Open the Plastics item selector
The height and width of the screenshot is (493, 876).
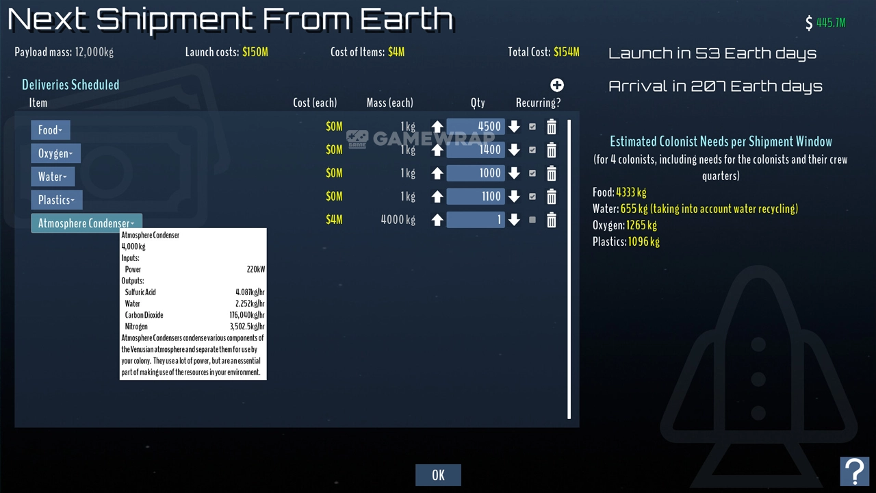tap(56, 200)
